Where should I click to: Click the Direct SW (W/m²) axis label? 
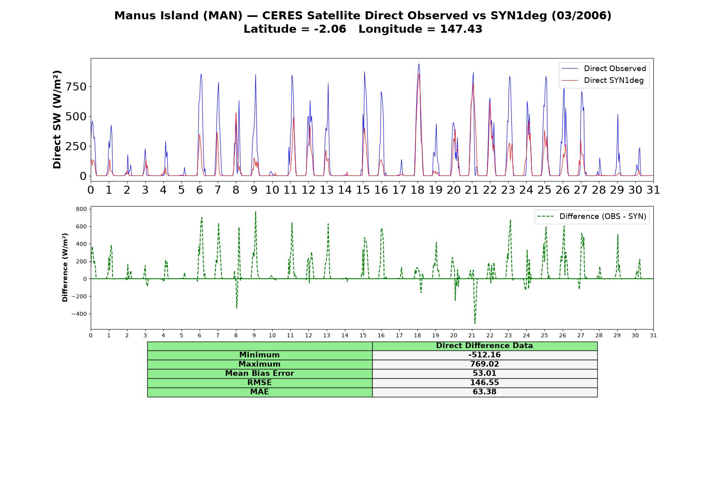coord(57,119)
